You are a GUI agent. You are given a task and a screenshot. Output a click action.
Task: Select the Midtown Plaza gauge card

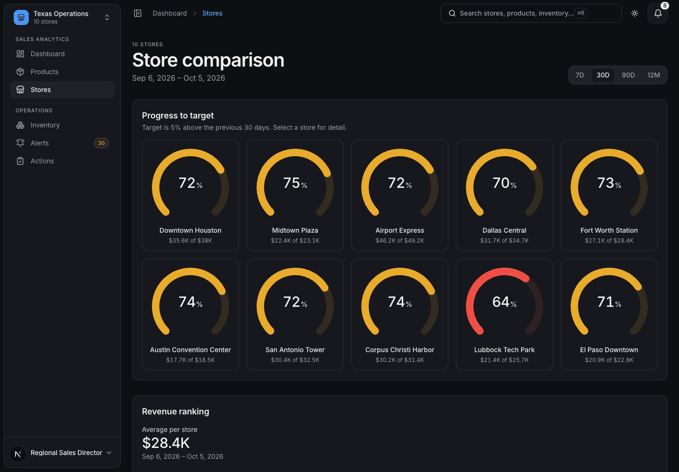click(x=295, y=195)
